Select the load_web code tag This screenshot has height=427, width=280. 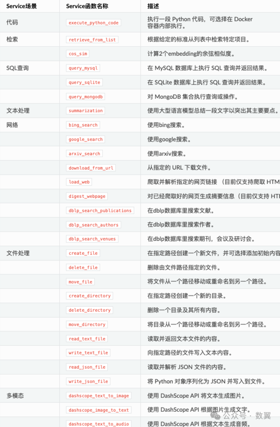tap(79, 182)
